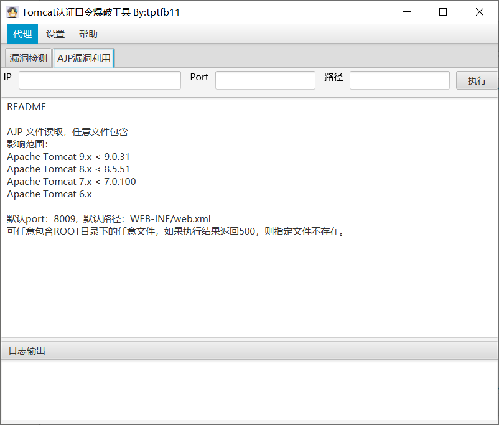Screen dimensions: 499x425
Task: Open the 设置 menu
Action: coord(55,34)
